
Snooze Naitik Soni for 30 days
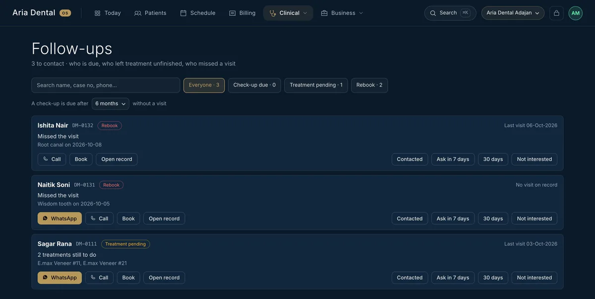[493, 218]
